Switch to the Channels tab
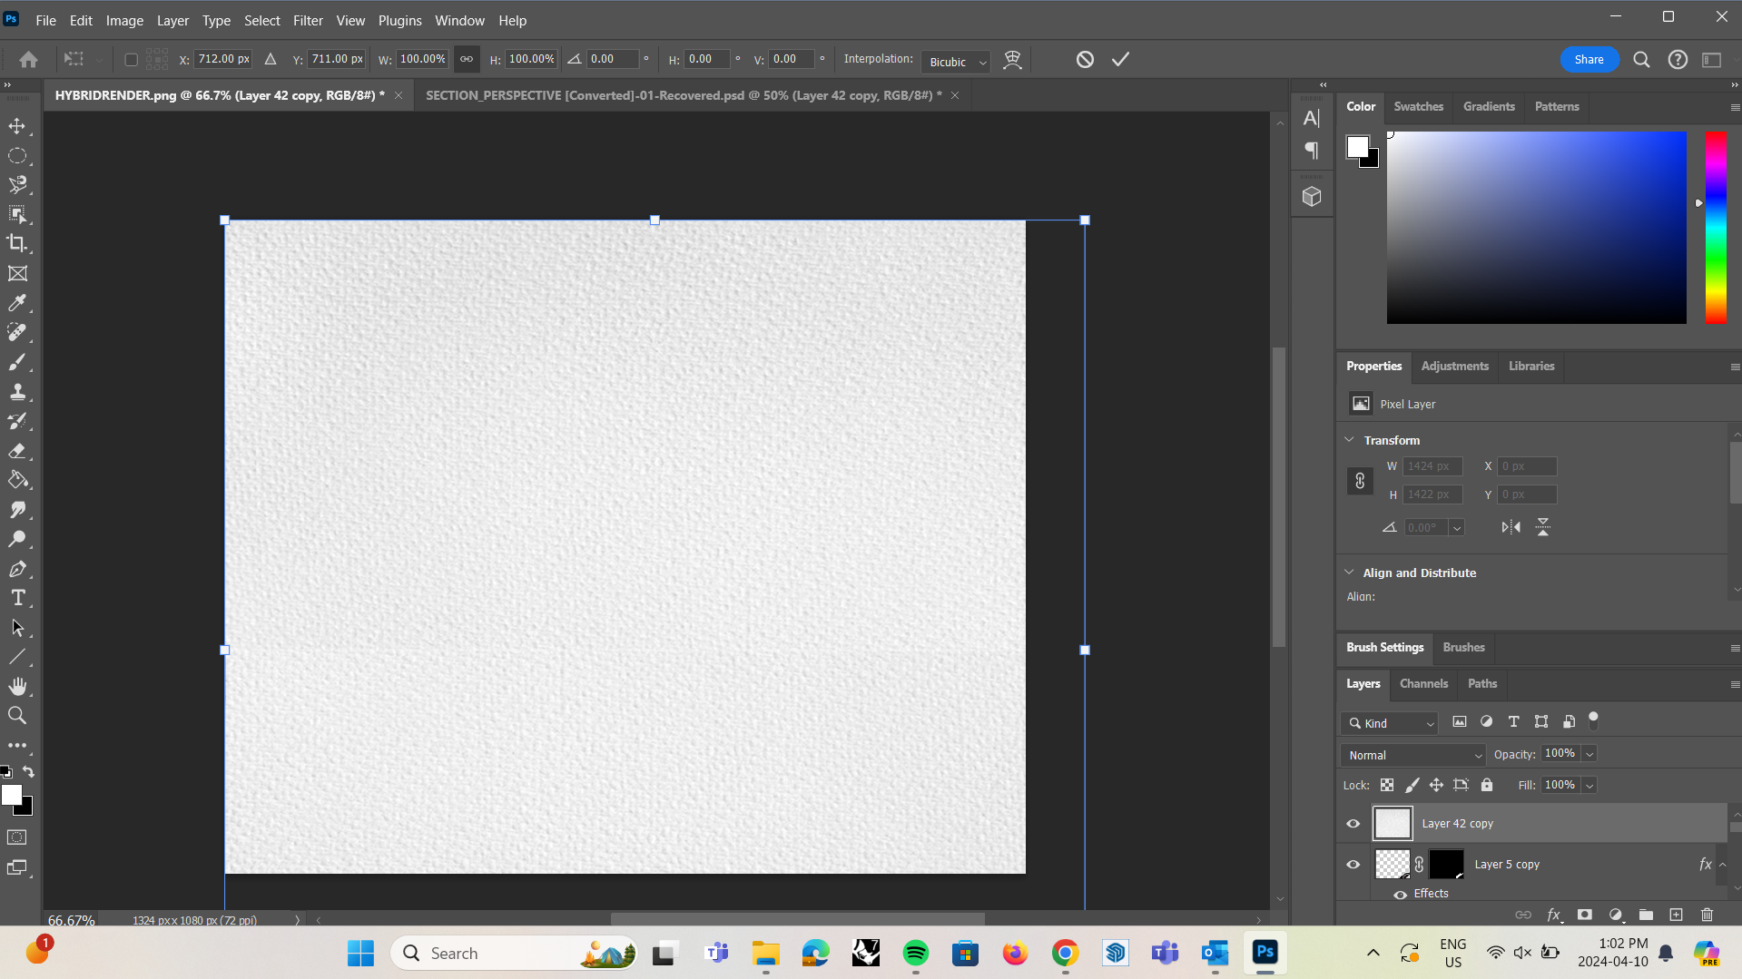The height and width of the screenshot is (979, 1742). [x=1422, y=683]
